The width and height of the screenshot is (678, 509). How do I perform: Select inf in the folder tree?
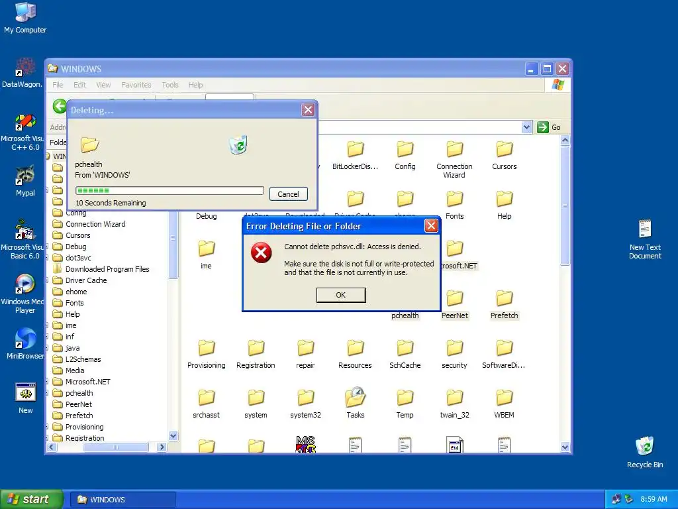(x=70, y=336)
